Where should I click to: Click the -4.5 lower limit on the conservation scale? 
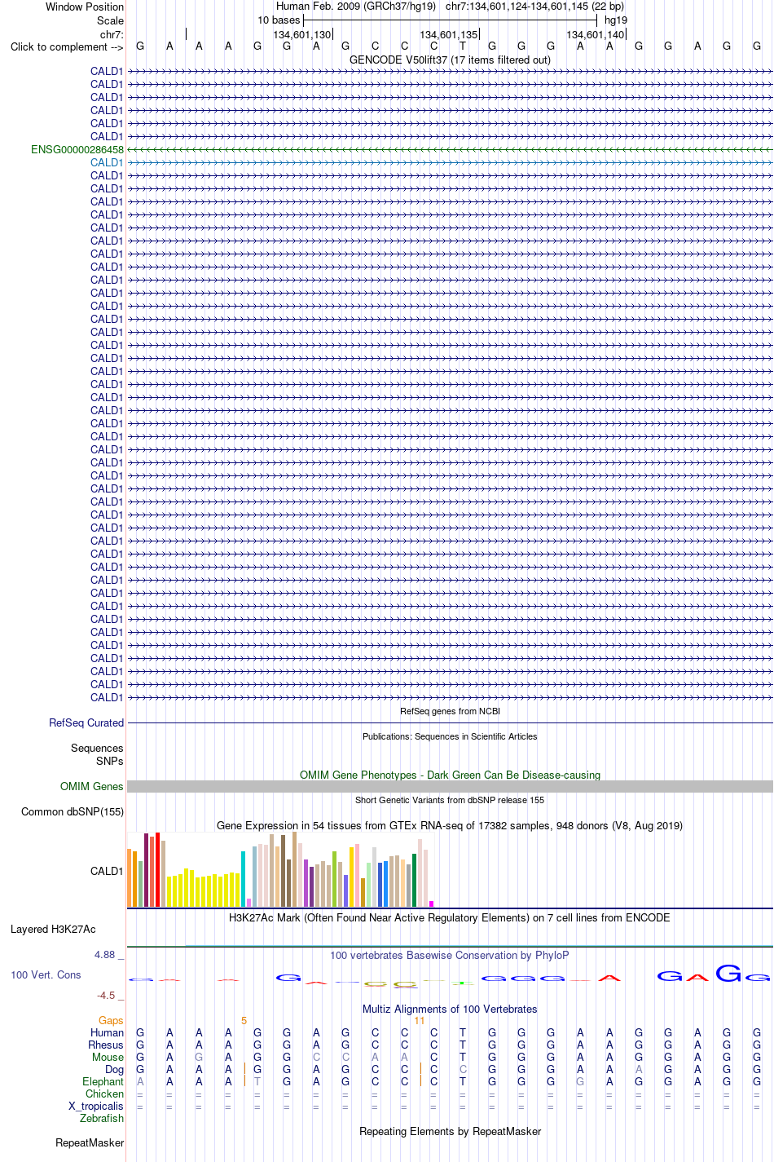point(106,995)
